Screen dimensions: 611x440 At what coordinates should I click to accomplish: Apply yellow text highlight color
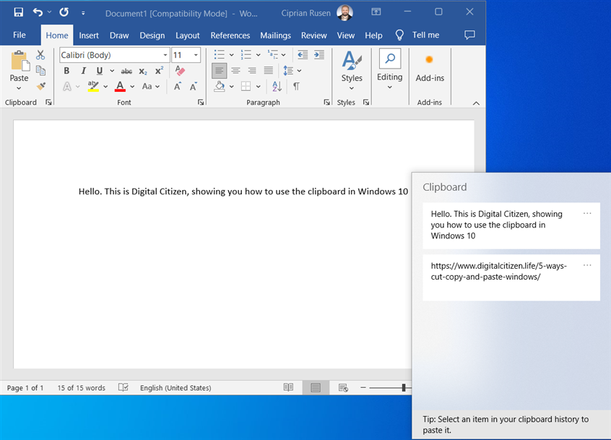(x=93, y=86)
